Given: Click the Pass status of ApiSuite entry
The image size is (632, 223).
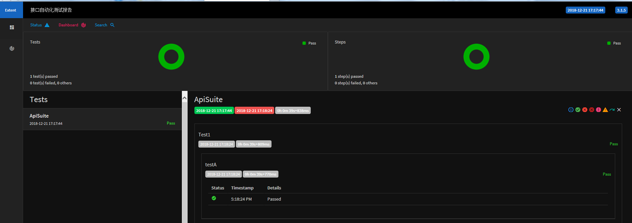Looking at the screenshot, I should [171, 123].
